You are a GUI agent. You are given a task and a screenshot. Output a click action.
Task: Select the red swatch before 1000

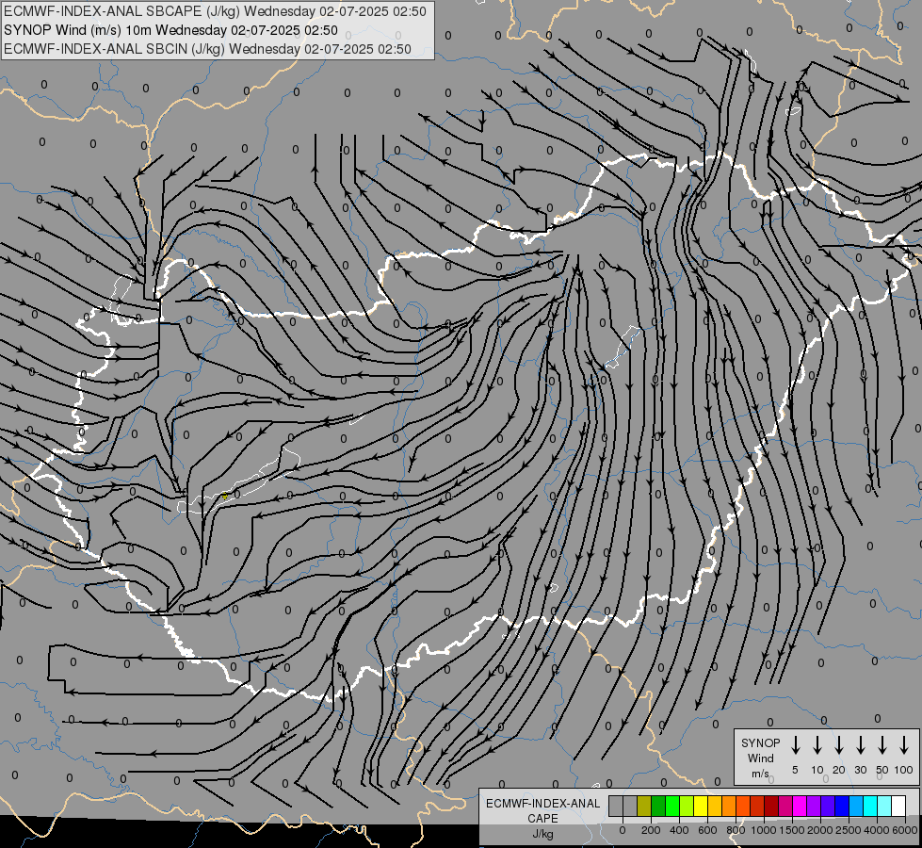click(758, 806)
